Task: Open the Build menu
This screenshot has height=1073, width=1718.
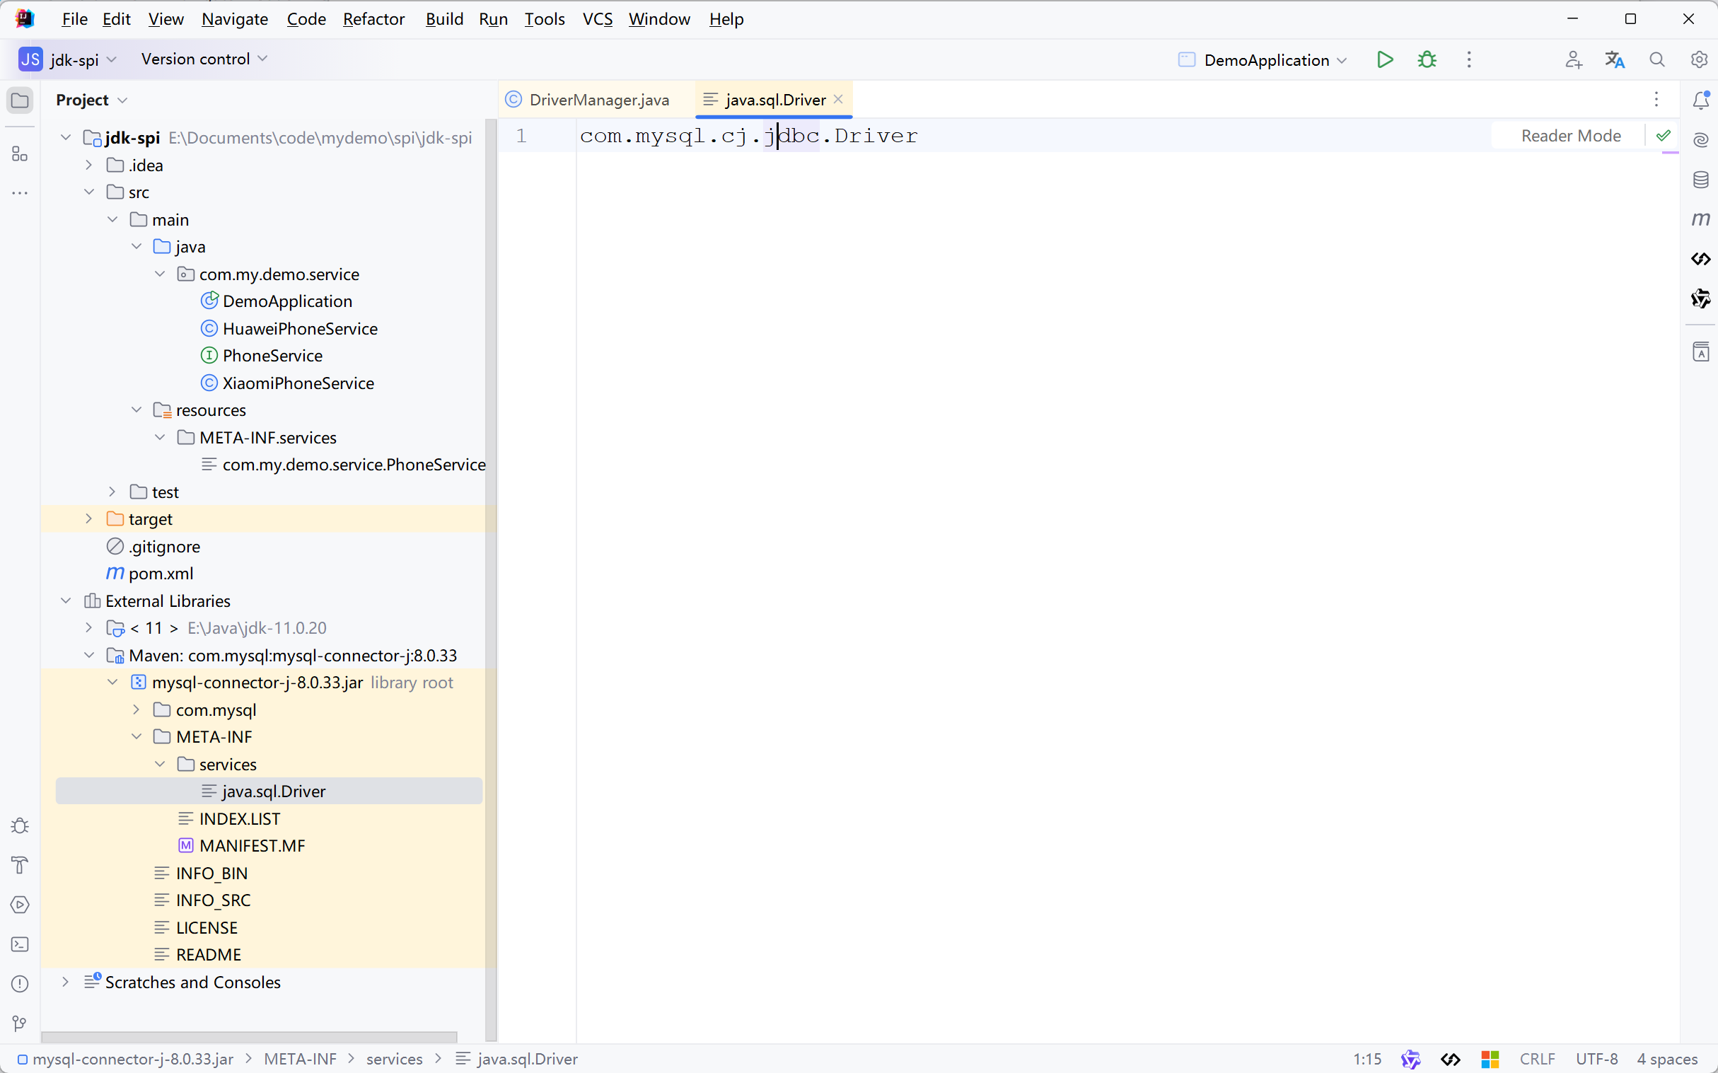Action: (441, 18)
